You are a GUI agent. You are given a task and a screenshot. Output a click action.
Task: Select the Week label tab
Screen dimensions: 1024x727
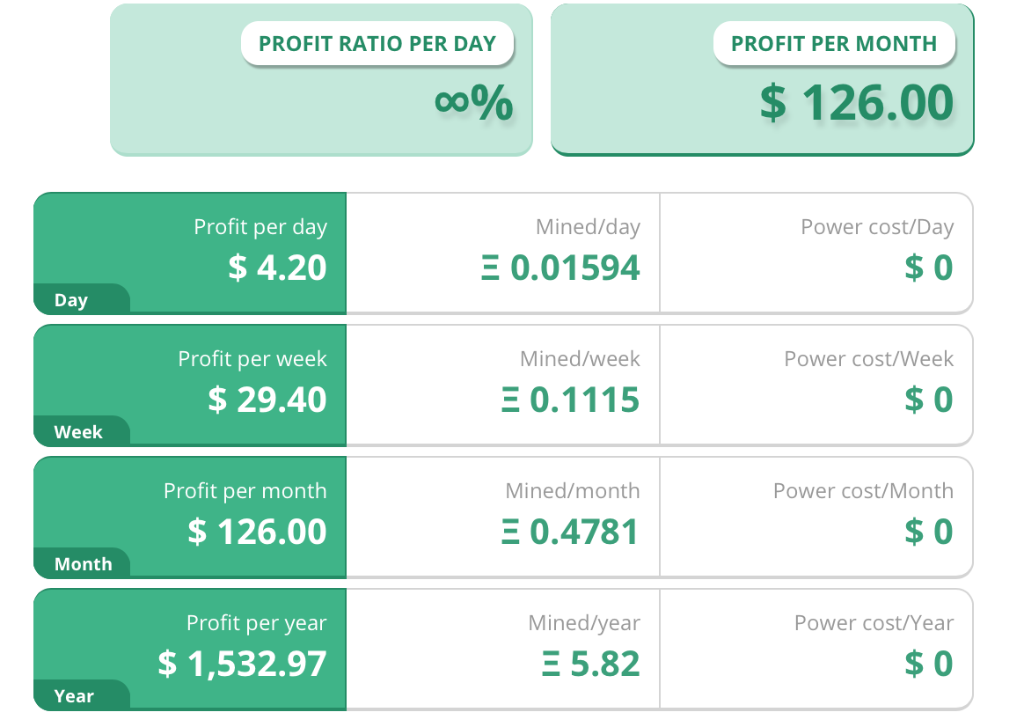click(x=78, y=432)
